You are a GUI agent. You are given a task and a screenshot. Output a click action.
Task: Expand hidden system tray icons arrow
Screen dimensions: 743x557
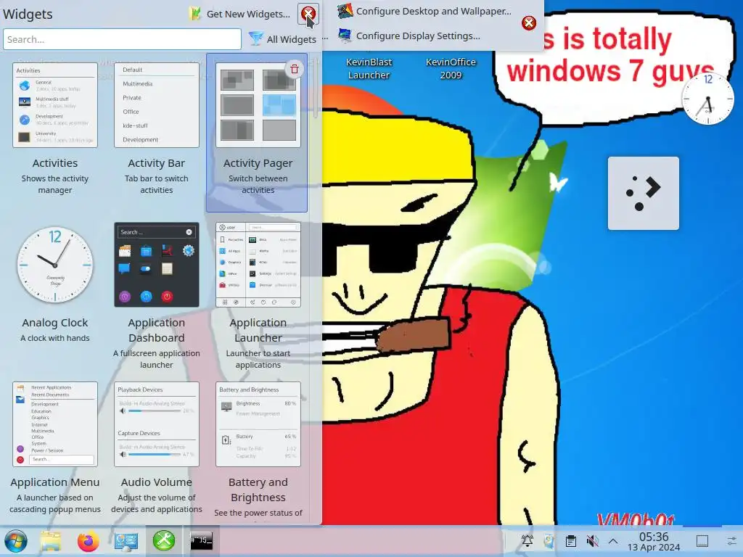pyautogui.click(x=613, y=540)
